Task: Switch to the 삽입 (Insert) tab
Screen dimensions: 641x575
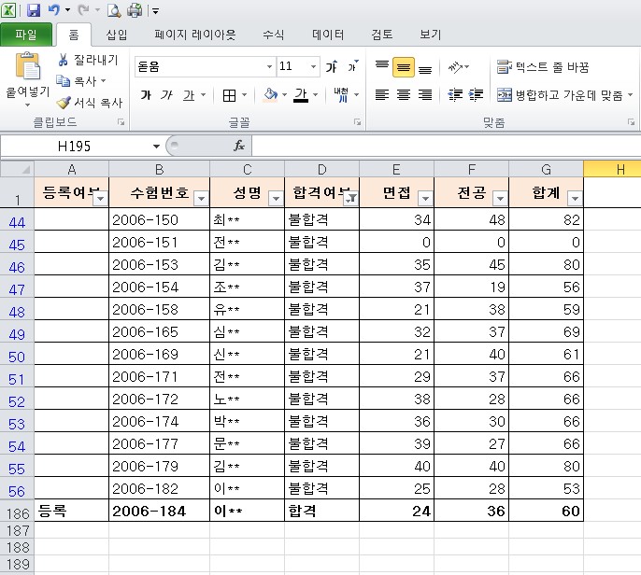Action: click(x=117, y=35)
